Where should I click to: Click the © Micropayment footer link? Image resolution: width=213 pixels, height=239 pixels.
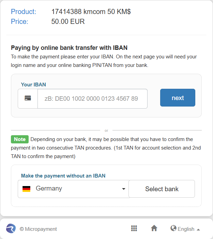pyautogui.click(x=38, y=229)
